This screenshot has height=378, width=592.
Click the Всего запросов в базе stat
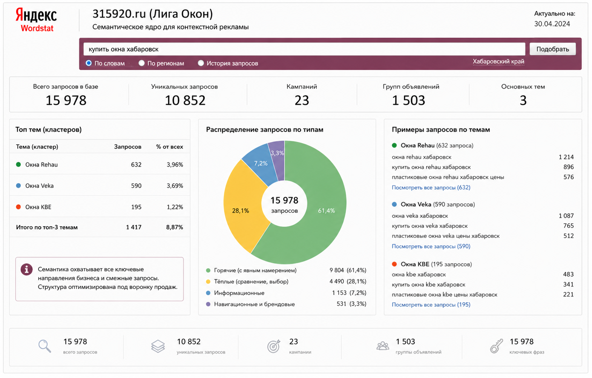coord(66,95)
